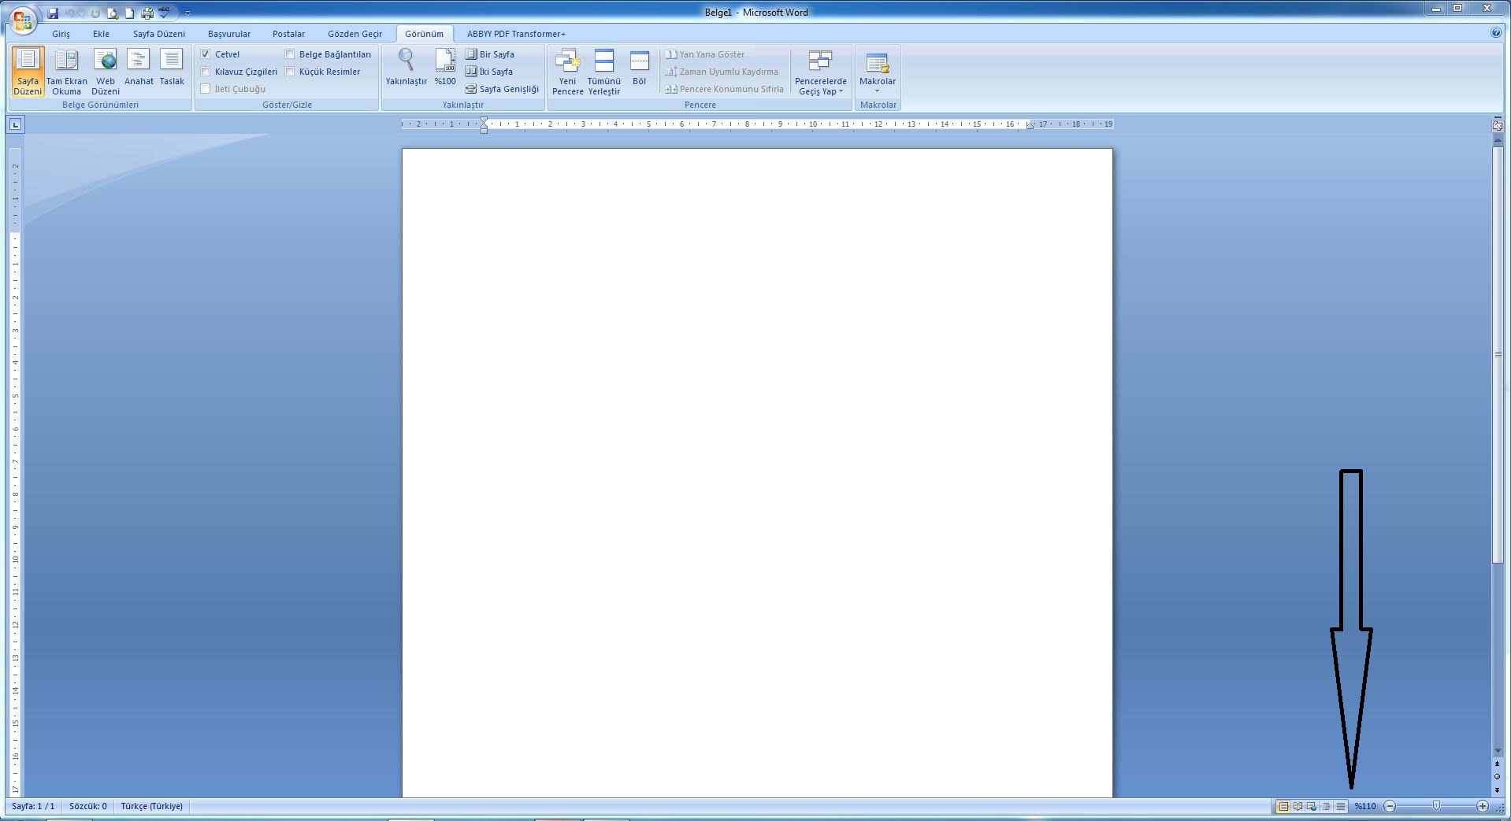Run the spelling check ABC icon
Viewport: 1511px width, 821px height.
165,13
